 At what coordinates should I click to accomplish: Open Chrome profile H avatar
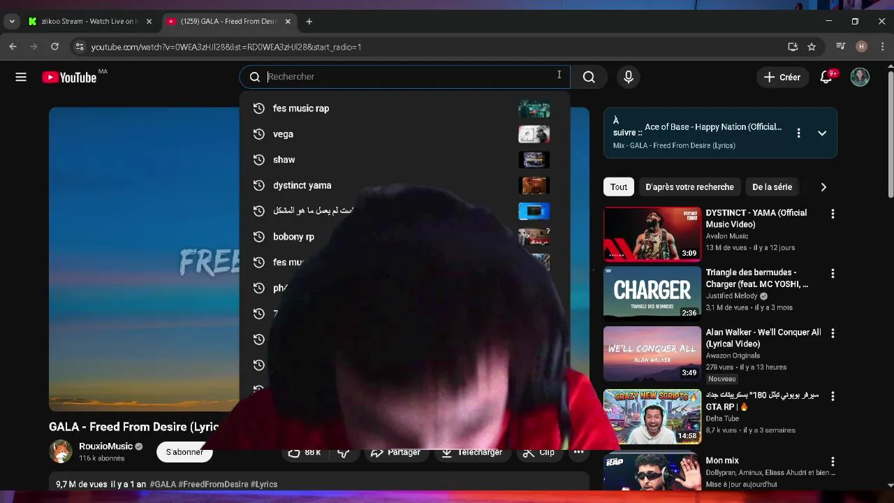point(861,47)
